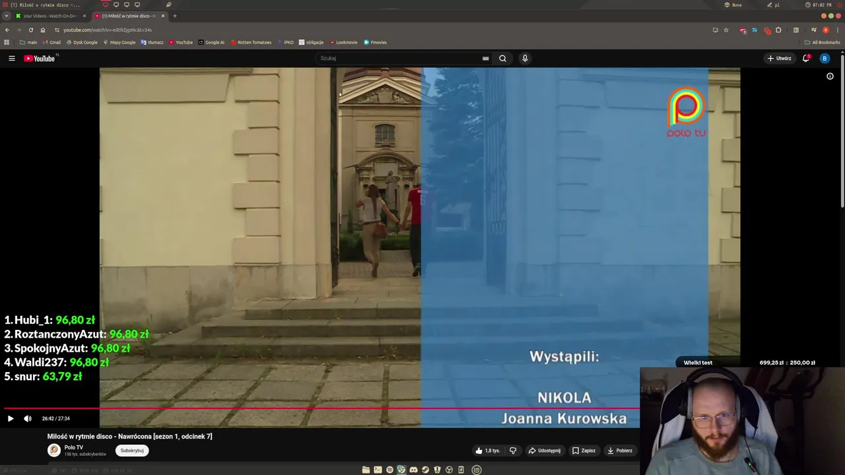Open the install/cast screen icon in address bar
The height and width of the screenshot is (475, 845).
coord(715,30)
